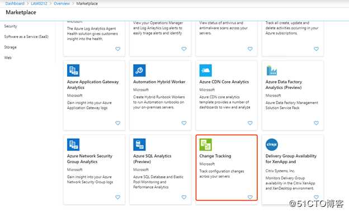This screenshot has height=213, width=349.
Task: Click the Citrix Delivery Group Availability icon
Action: point(272,144)
